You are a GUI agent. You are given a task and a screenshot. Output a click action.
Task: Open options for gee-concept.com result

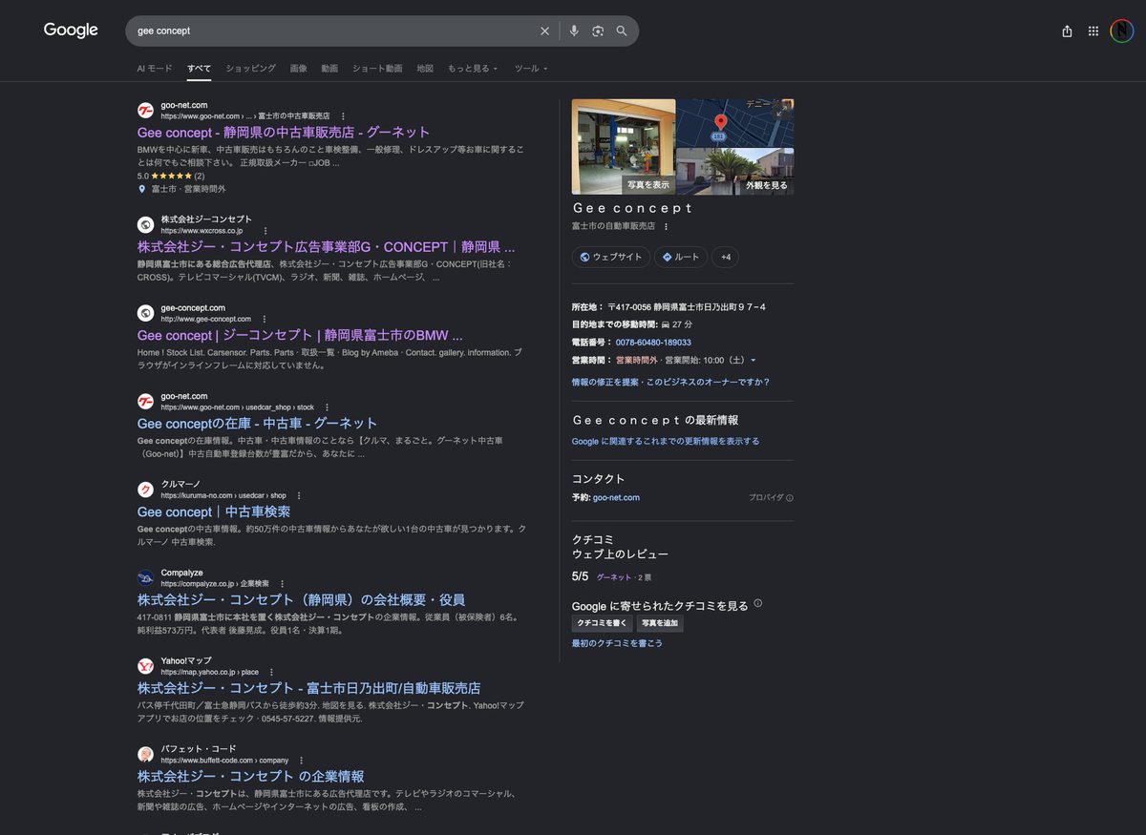coord(265,319)
